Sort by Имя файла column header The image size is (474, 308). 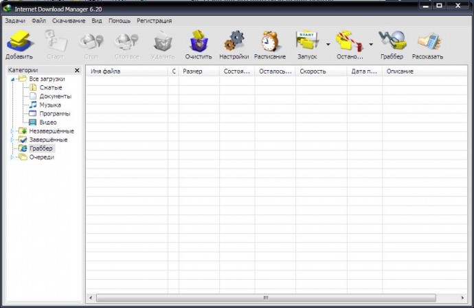127,71
